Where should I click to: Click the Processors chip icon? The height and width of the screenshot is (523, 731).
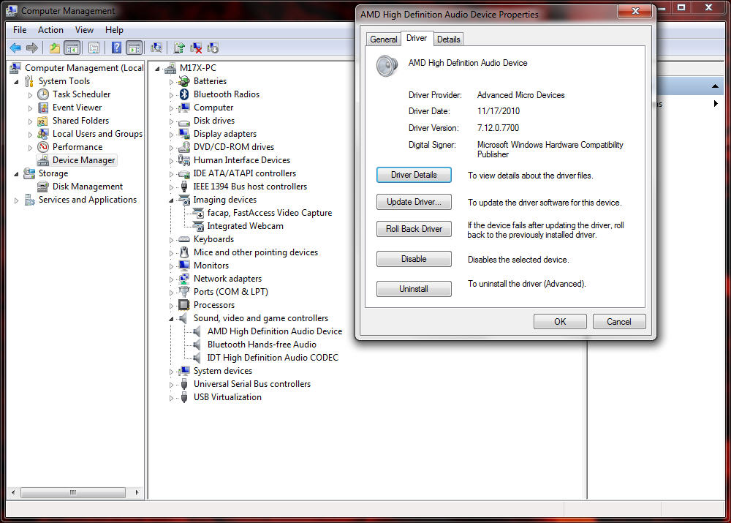184,304
